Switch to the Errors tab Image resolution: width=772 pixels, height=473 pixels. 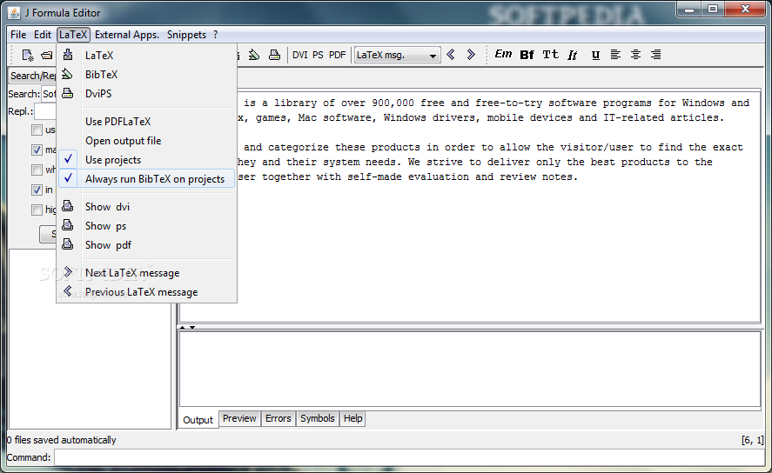(x=279, y=418)
